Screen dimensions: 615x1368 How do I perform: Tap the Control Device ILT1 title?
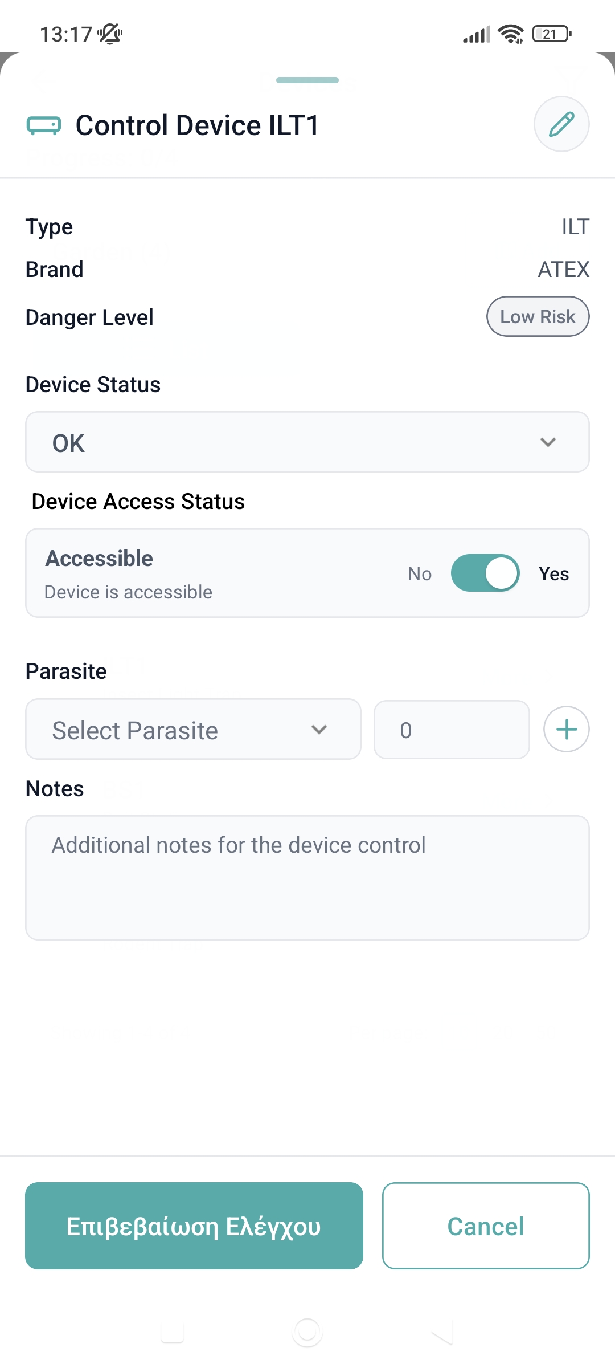[198, 125]
